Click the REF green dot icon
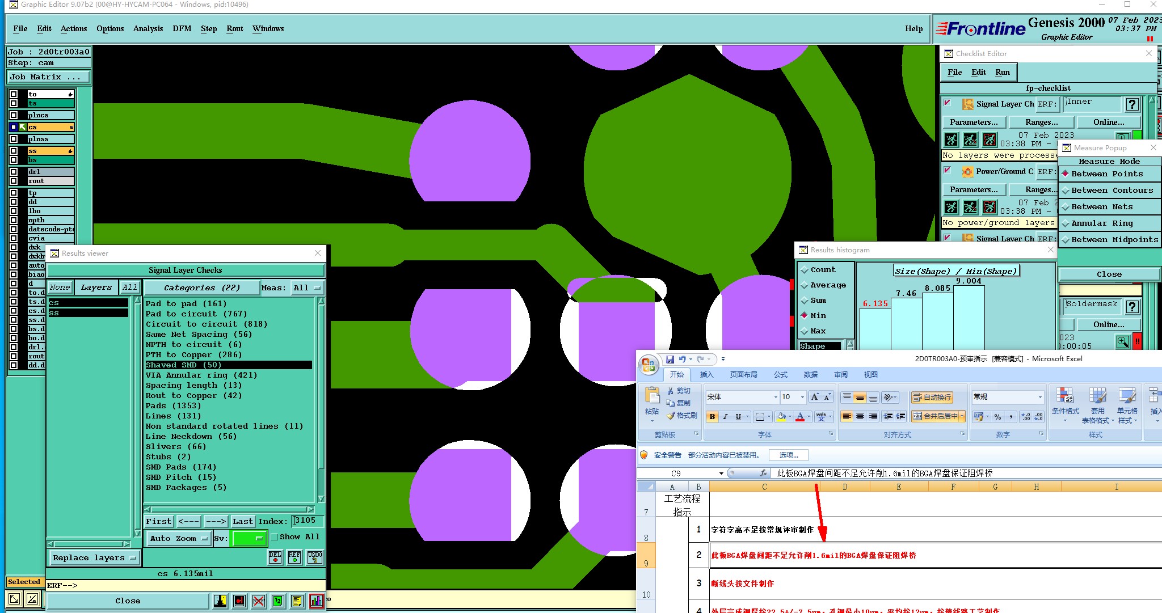 point(294,557)
